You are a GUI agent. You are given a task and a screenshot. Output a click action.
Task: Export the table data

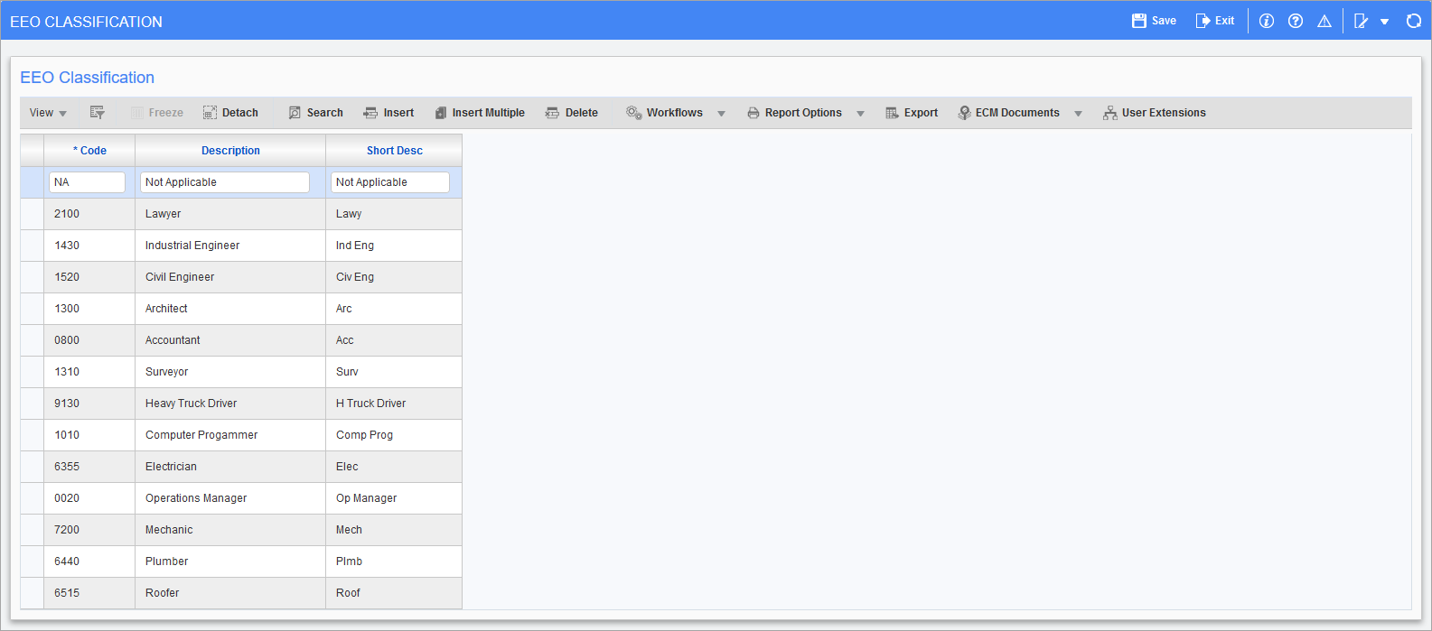[x=912, y=113]
